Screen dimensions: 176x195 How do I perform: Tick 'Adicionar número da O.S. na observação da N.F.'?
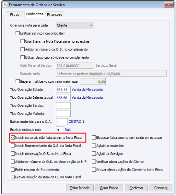coord(13,162)
